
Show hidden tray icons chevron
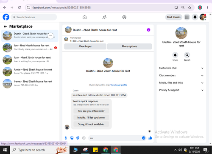(175, 150)
